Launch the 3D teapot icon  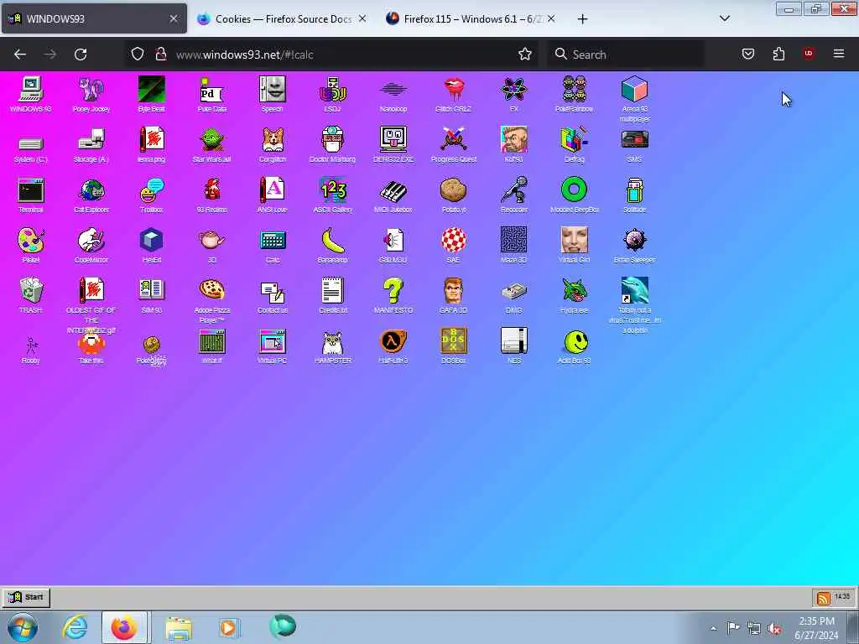coord(211,241)
